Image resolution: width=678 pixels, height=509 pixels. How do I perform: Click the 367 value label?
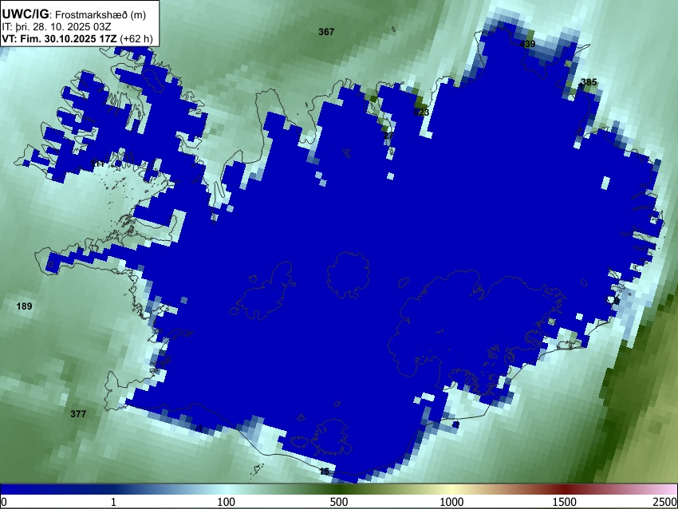click(326, 32)
